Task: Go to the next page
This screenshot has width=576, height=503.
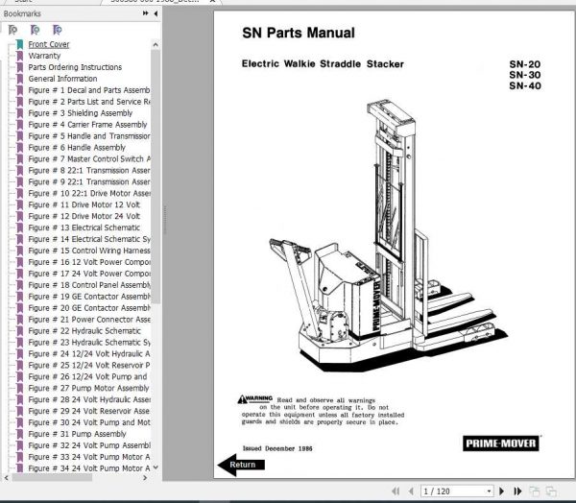Action: pos(502,491)
